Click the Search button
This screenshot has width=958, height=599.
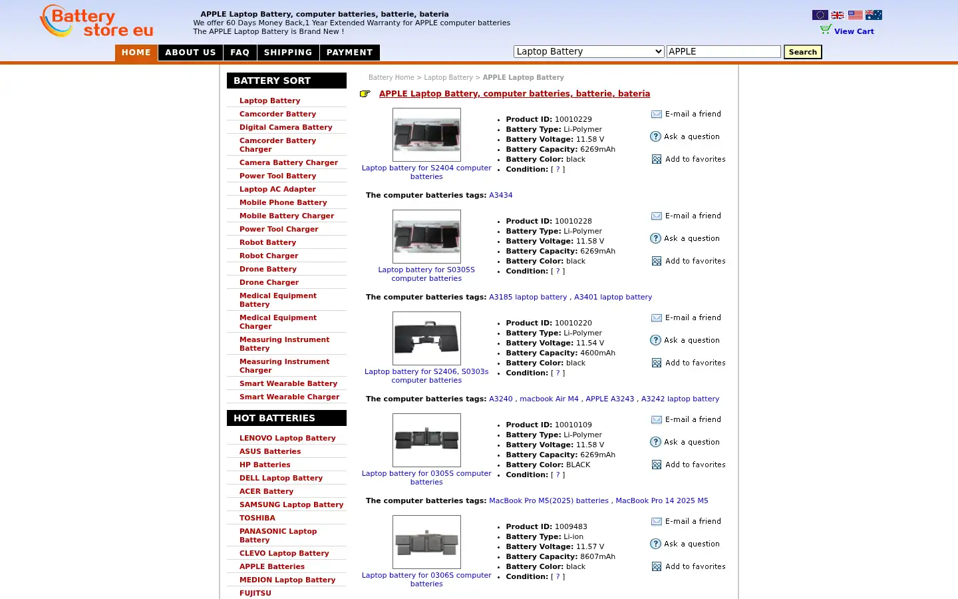pyautogui.click(x=803, y=52)
